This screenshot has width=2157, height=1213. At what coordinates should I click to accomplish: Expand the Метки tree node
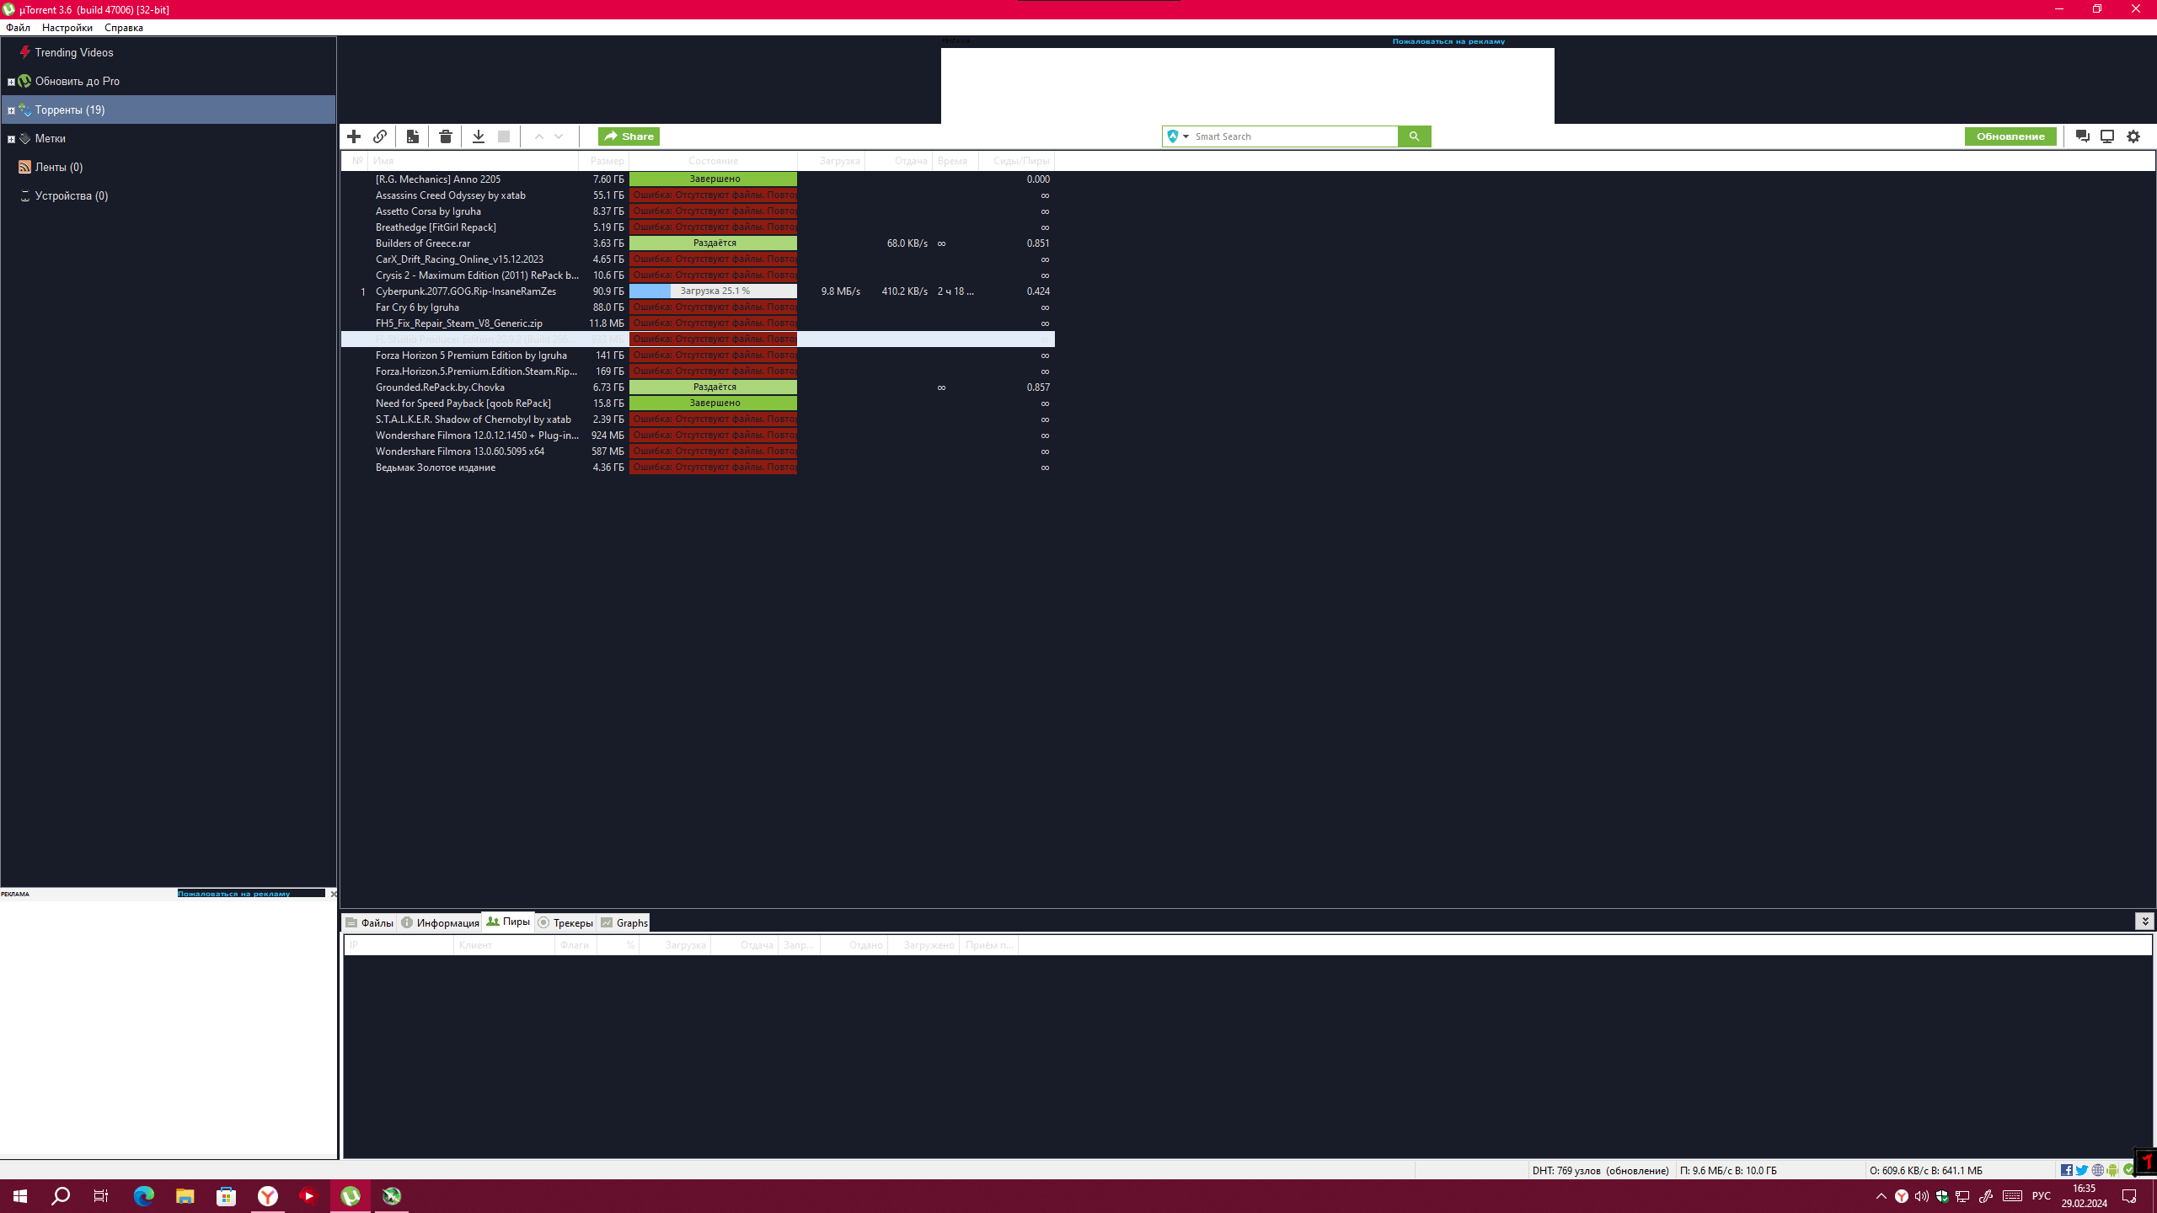click(x=11, y=139)
